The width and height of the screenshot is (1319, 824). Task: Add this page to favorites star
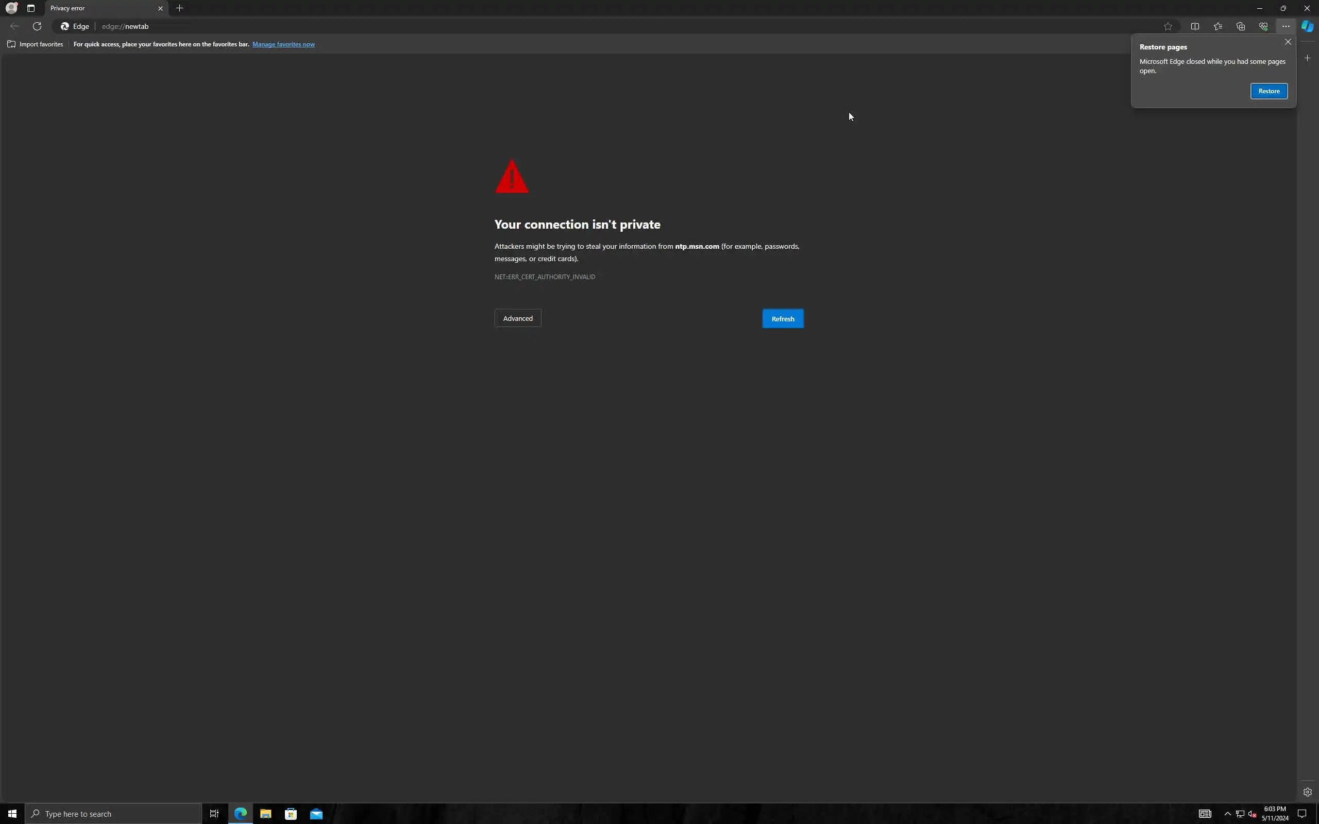[x=1168, y=26]
